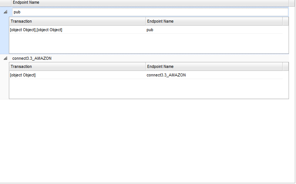Select the single '[object Object]' transaction cell
Image resolution: width=296 pixels, height=184 pixels.
23,75
